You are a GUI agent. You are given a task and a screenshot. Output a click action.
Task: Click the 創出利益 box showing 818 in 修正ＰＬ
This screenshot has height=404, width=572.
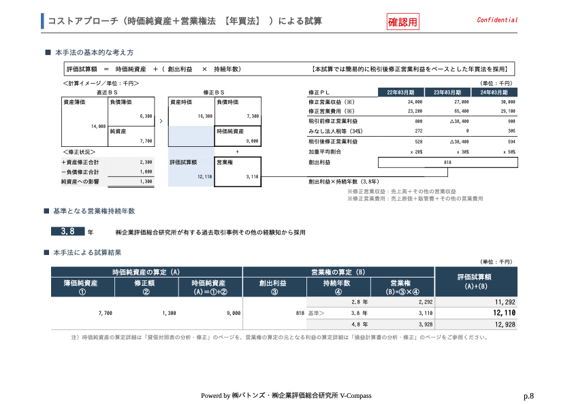click(448, 163)
